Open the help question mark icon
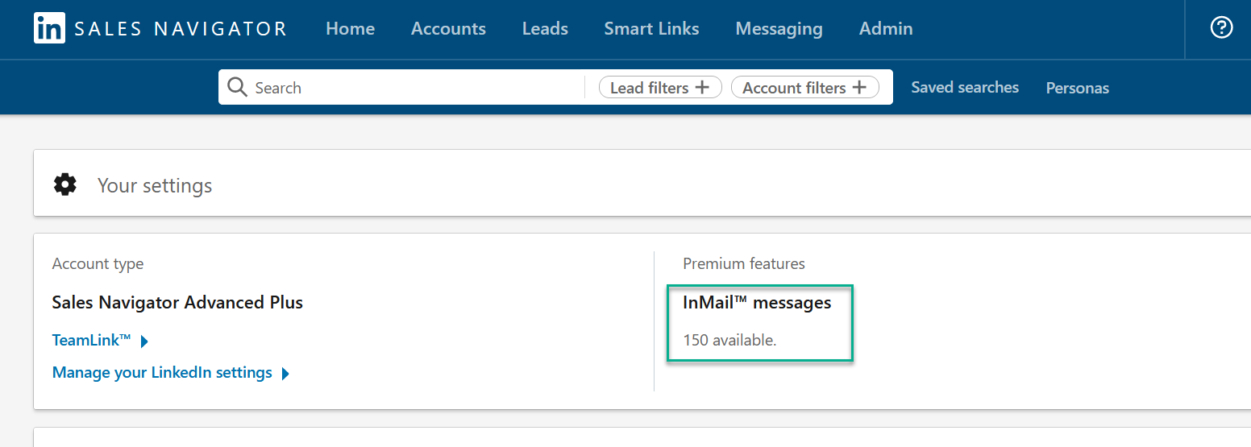Image resolution: width=1251 pixels, height=447 pixels. (1222, 28)
